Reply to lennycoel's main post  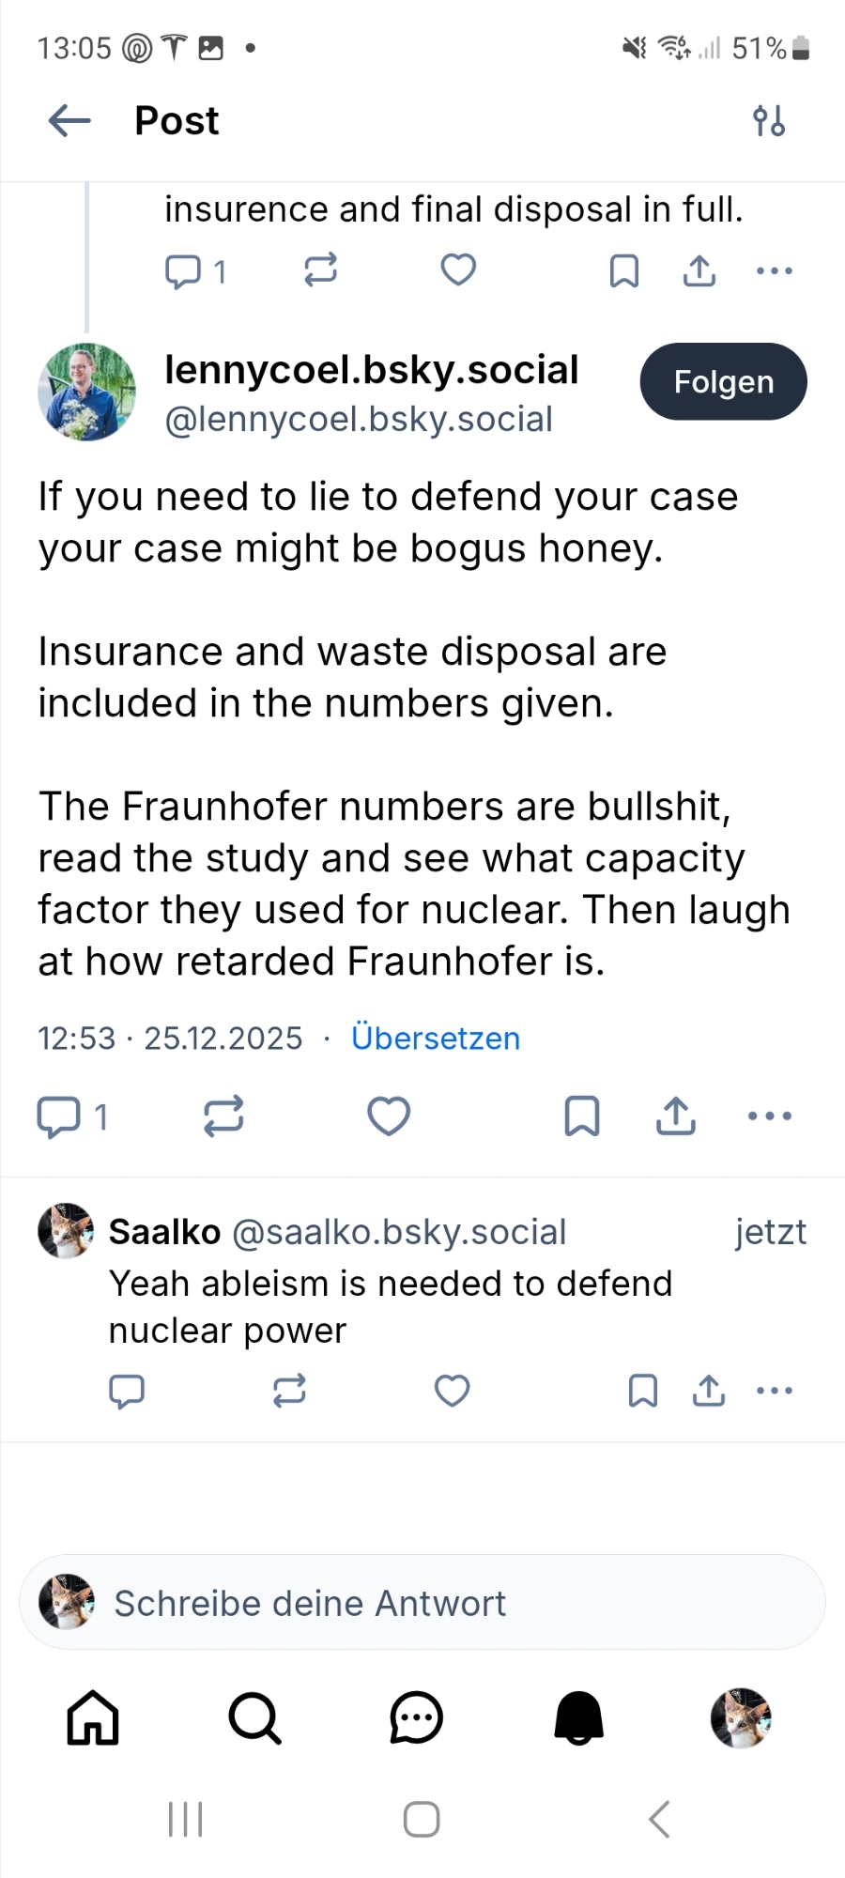pyautogui.click(x=58, y=1116)
